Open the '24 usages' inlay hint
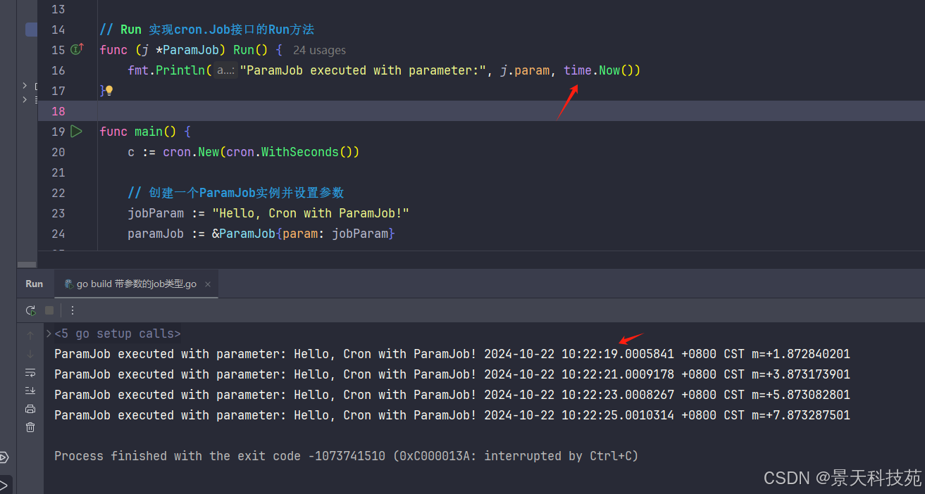The width and height of the screenshot is (925, 494). (319, 51)
